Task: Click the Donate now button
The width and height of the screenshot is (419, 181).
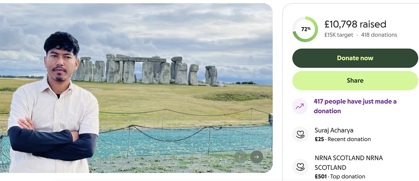Action: click(x=355, y=58)
